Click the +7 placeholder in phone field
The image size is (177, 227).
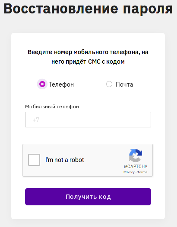(x=36, y=120)
